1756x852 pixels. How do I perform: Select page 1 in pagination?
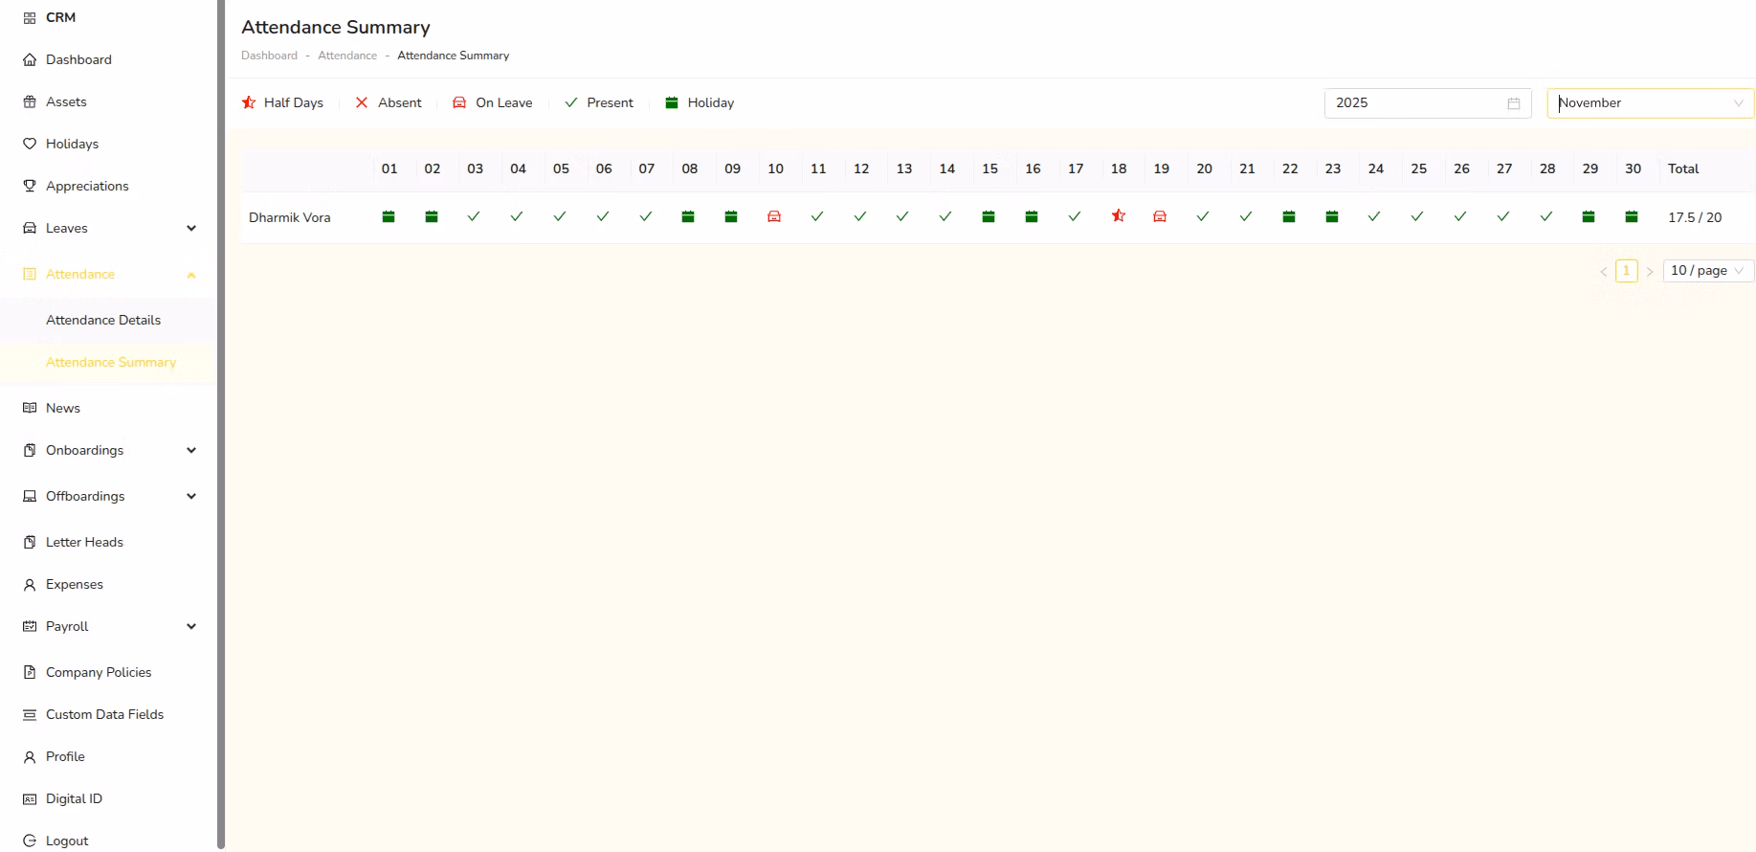coord(1626,271)
